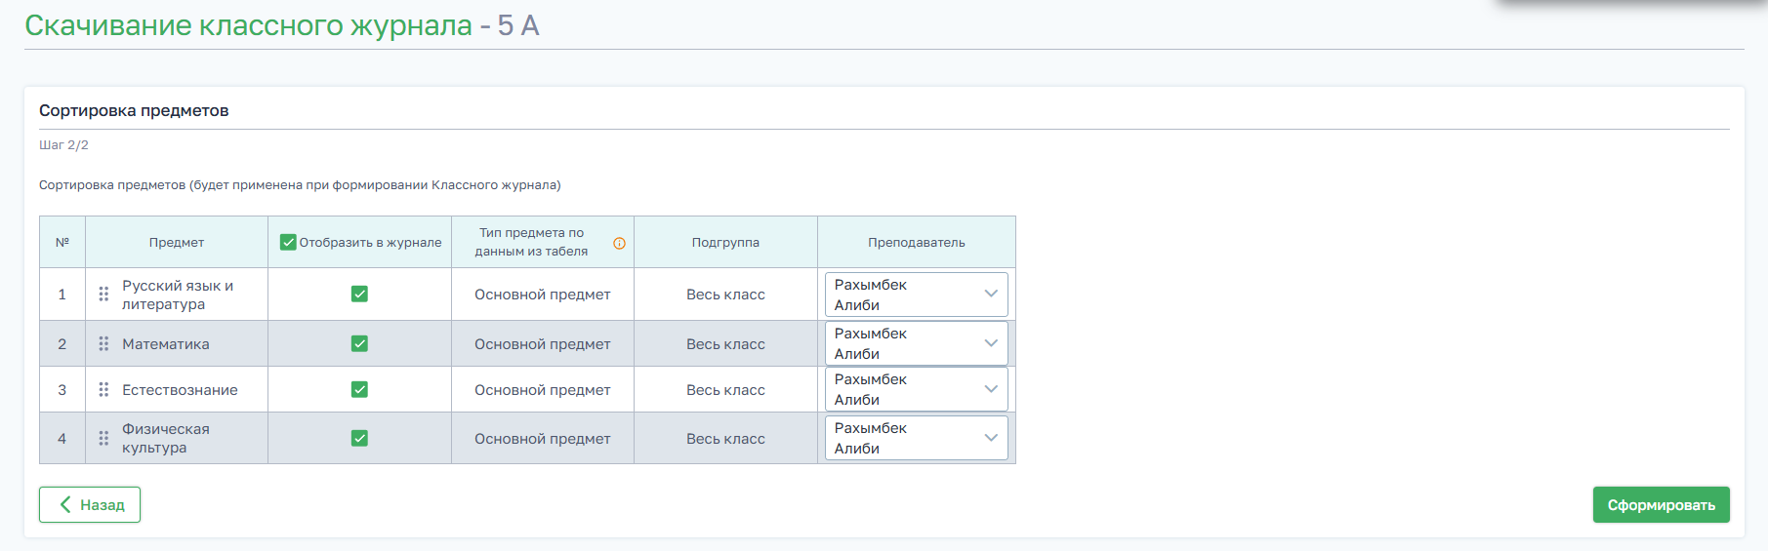Open teacher dropdown for Русский язык и литература
The image size is (1768, 551).
point(916,294)
